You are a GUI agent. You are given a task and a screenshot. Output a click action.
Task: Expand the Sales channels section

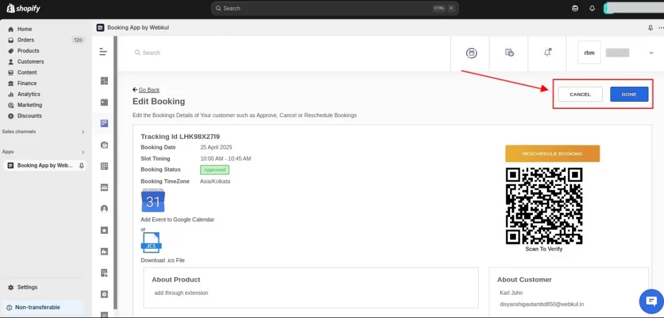83,132
